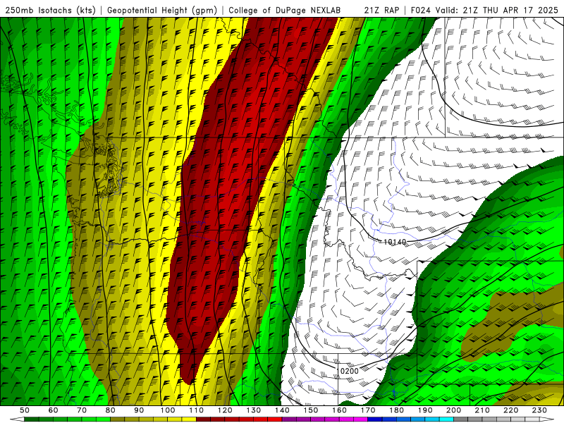Click the '250mb Isotachs (kts)' title text
This screenshot has height=423, width=564.
(x=50, y=11)
